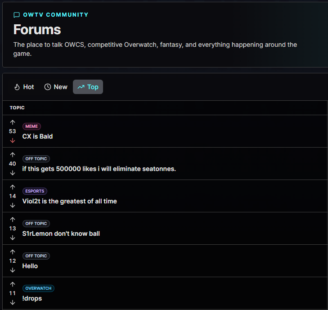Sort forum posts by New
This screenshot has height=310, width=328.
click(56, 87)
